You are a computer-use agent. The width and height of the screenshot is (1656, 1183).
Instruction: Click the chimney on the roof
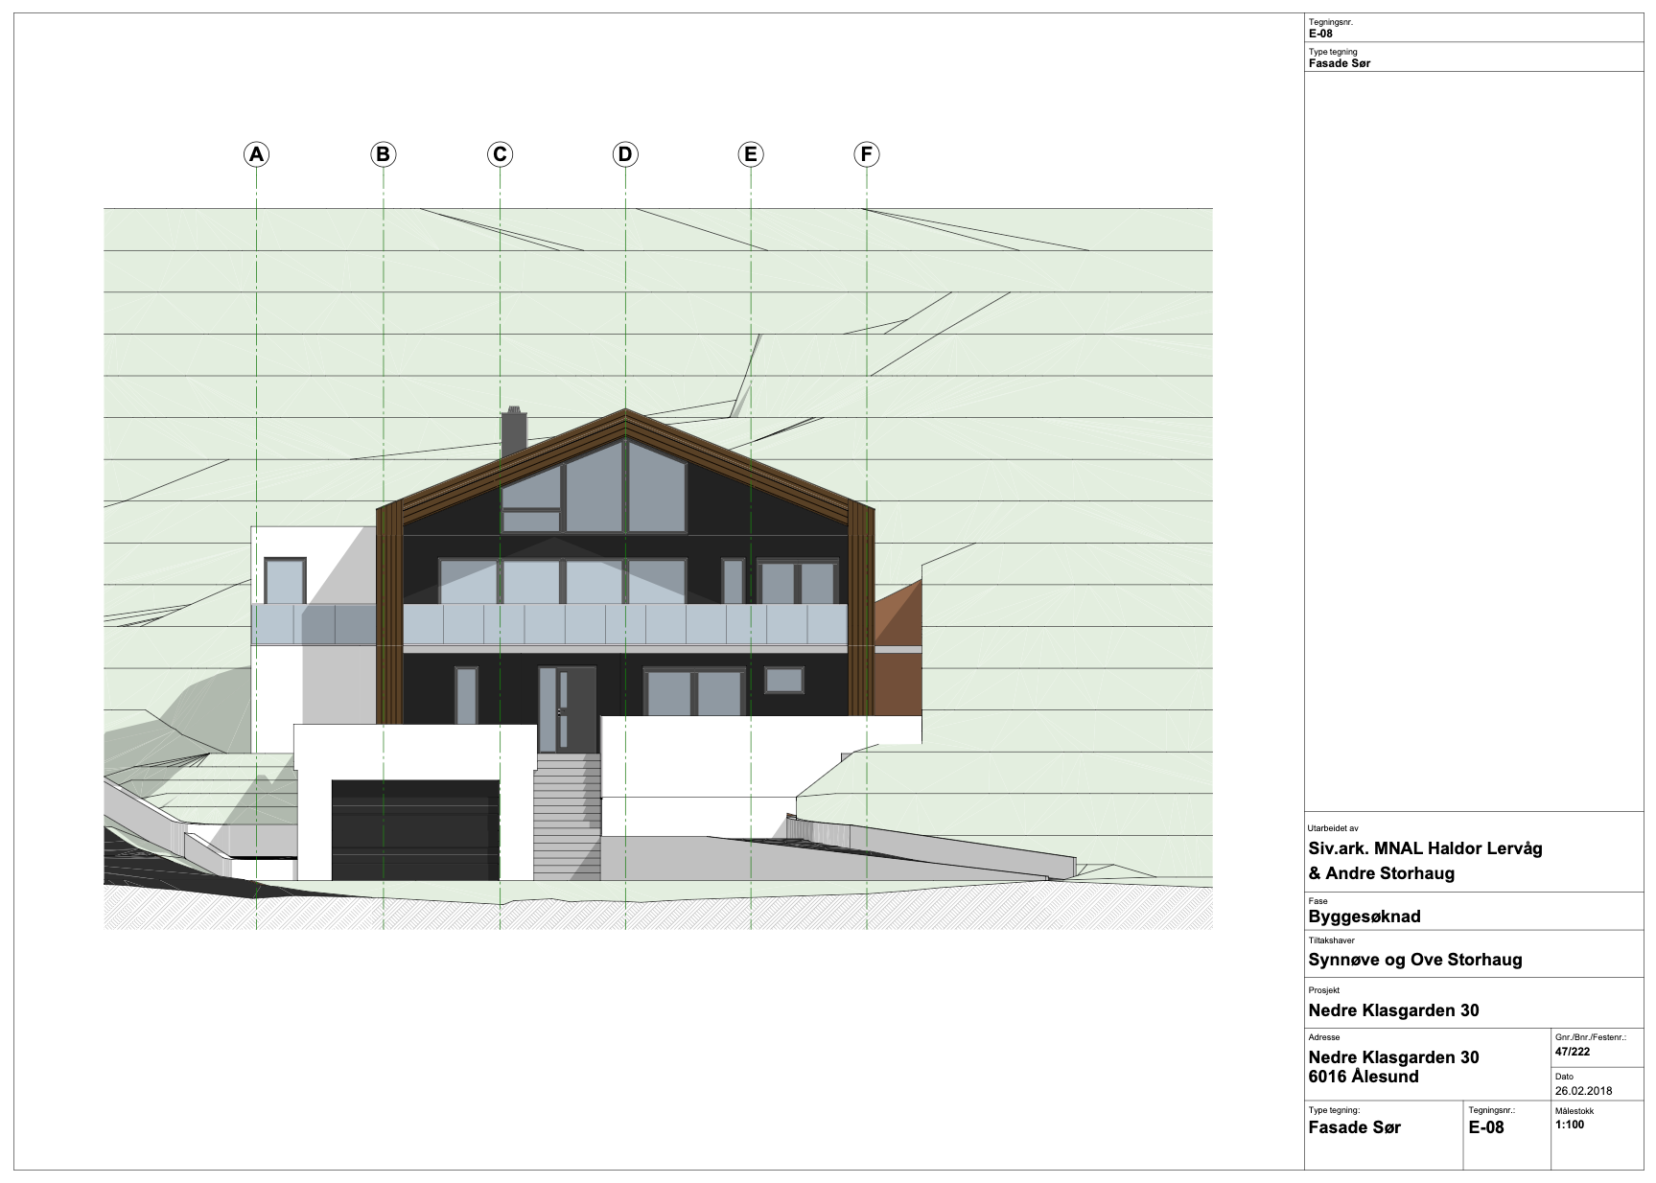point(514,433)
